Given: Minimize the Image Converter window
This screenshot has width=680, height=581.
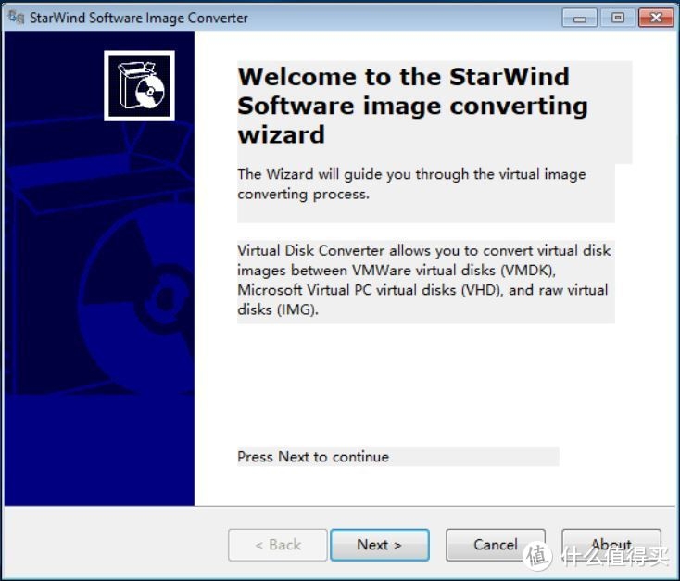Looking at the screenshot, I should [579, 18].
